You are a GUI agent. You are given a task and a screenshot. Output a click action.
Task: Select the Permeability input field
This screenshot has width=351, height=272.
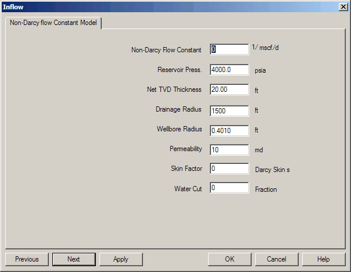point(230,149)
